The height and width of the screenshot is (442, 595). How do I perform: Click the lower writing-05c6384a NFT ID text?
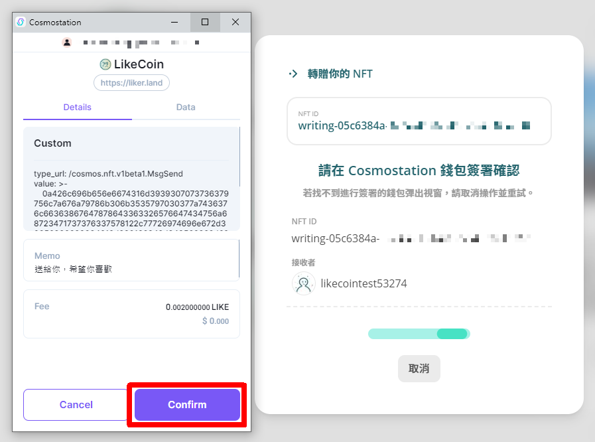click(x=336, y=238)
